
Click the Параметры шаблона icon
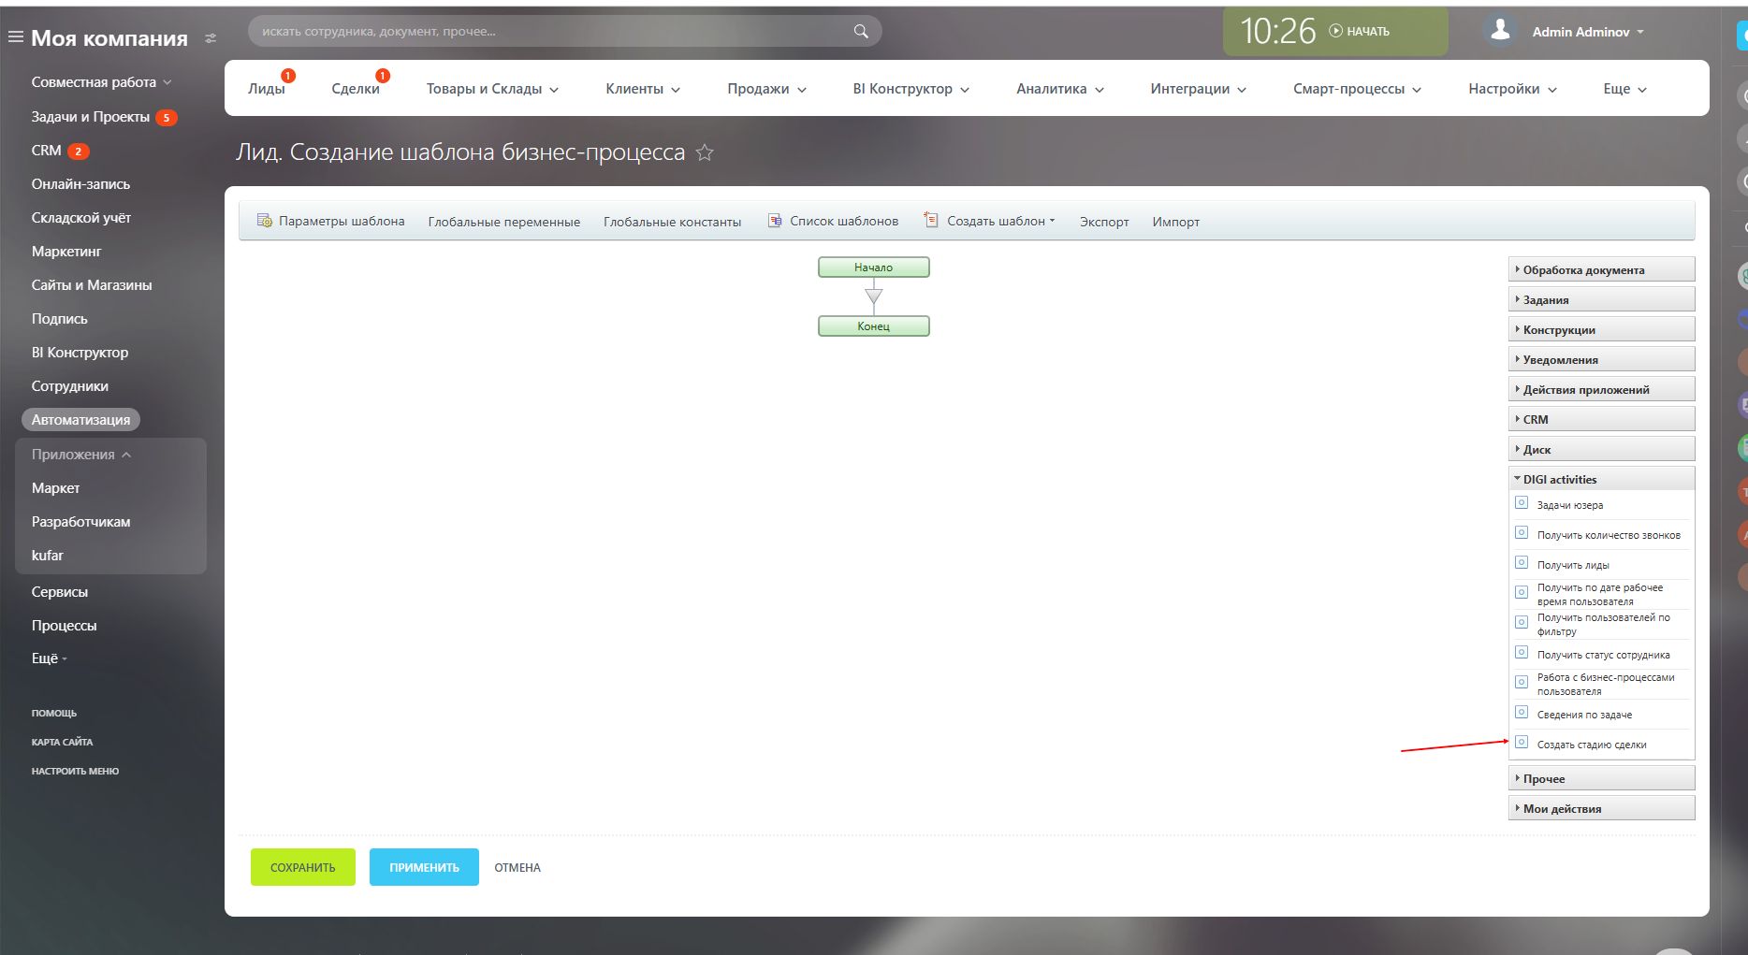tap(264, 220)
